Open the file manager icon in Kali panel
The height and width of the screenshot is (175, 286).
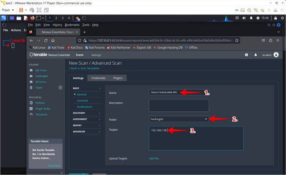point(19,18)
